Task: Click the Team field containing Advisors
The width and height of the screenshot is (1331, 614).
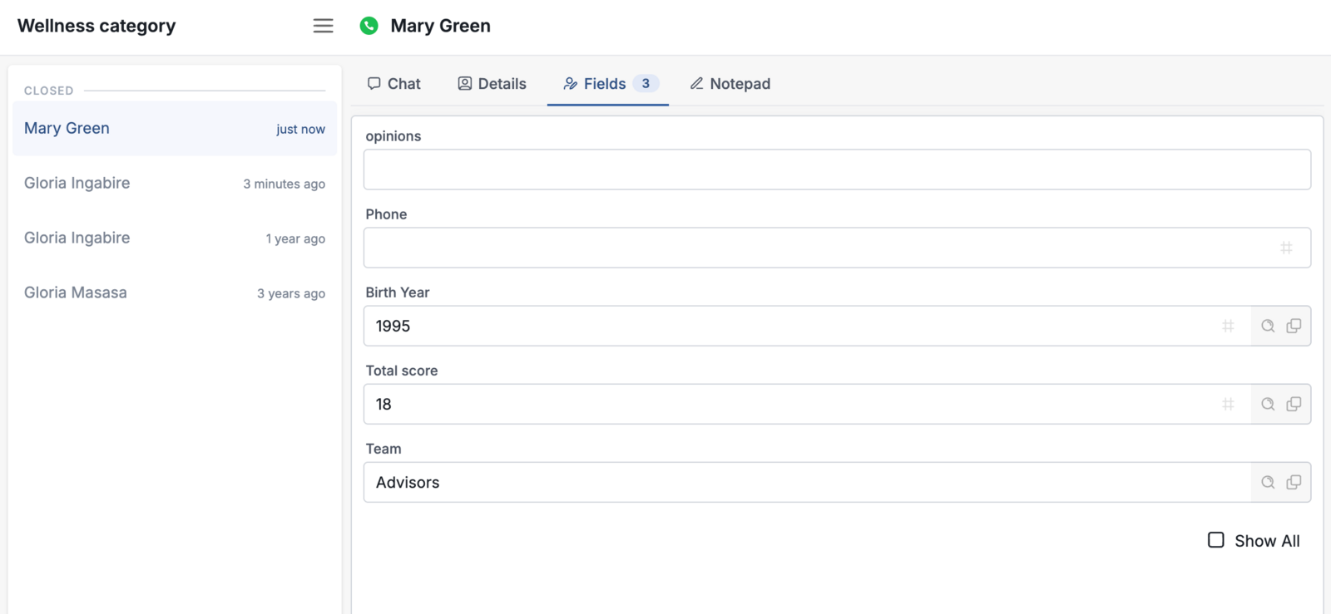Action: click(807, 482)
